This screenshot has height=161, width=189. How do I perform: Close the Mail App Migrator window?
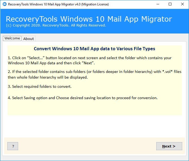click(x=183, y=4)
